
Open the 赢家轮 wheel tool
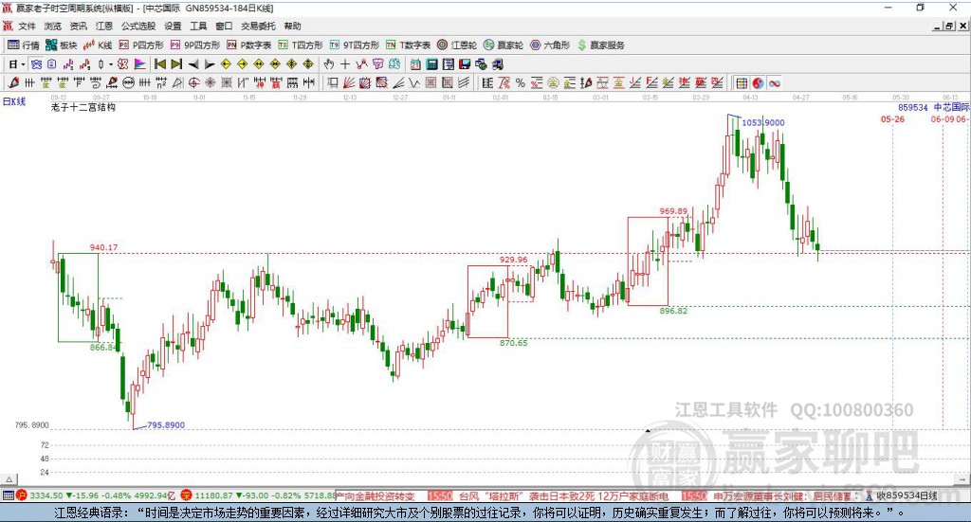[x=504, y=45]
